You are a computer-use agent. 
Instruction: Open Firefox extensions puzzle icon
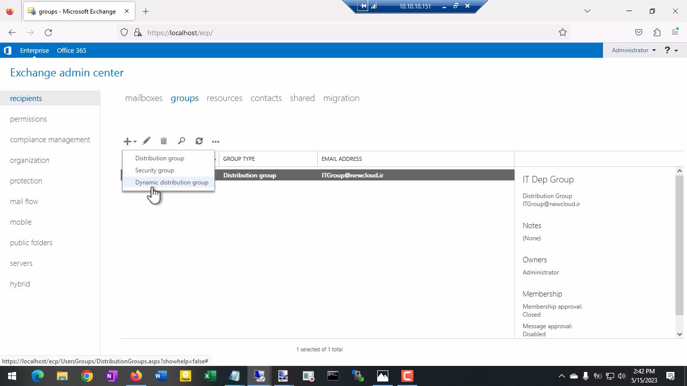pyautogui.click(x=657, y=33)
